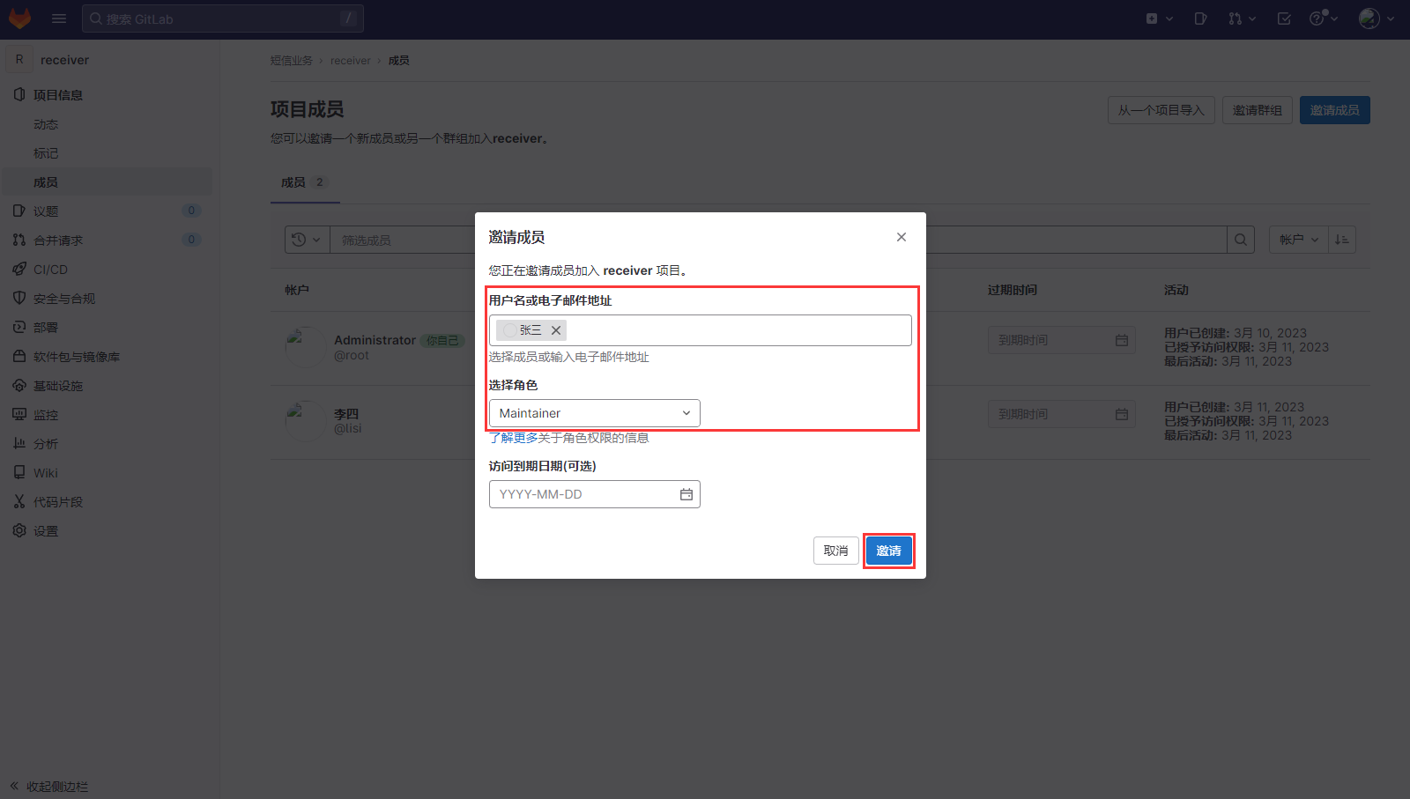Screen dimensions: 1410x799
Task: Expand the filter history dropdown
Action: point(307,240)
